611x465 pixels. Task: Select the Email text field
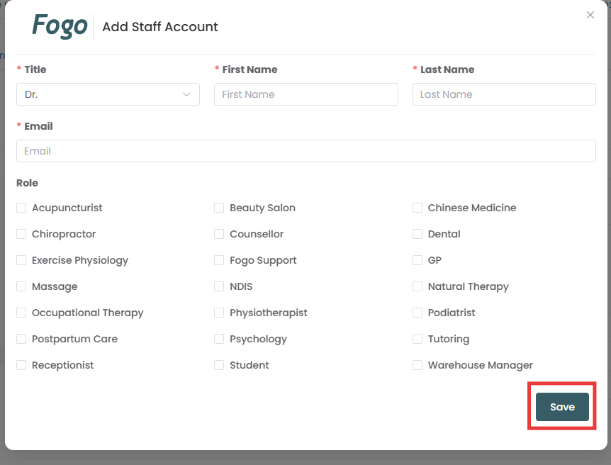pyautogui.click(x=305, y=151)
